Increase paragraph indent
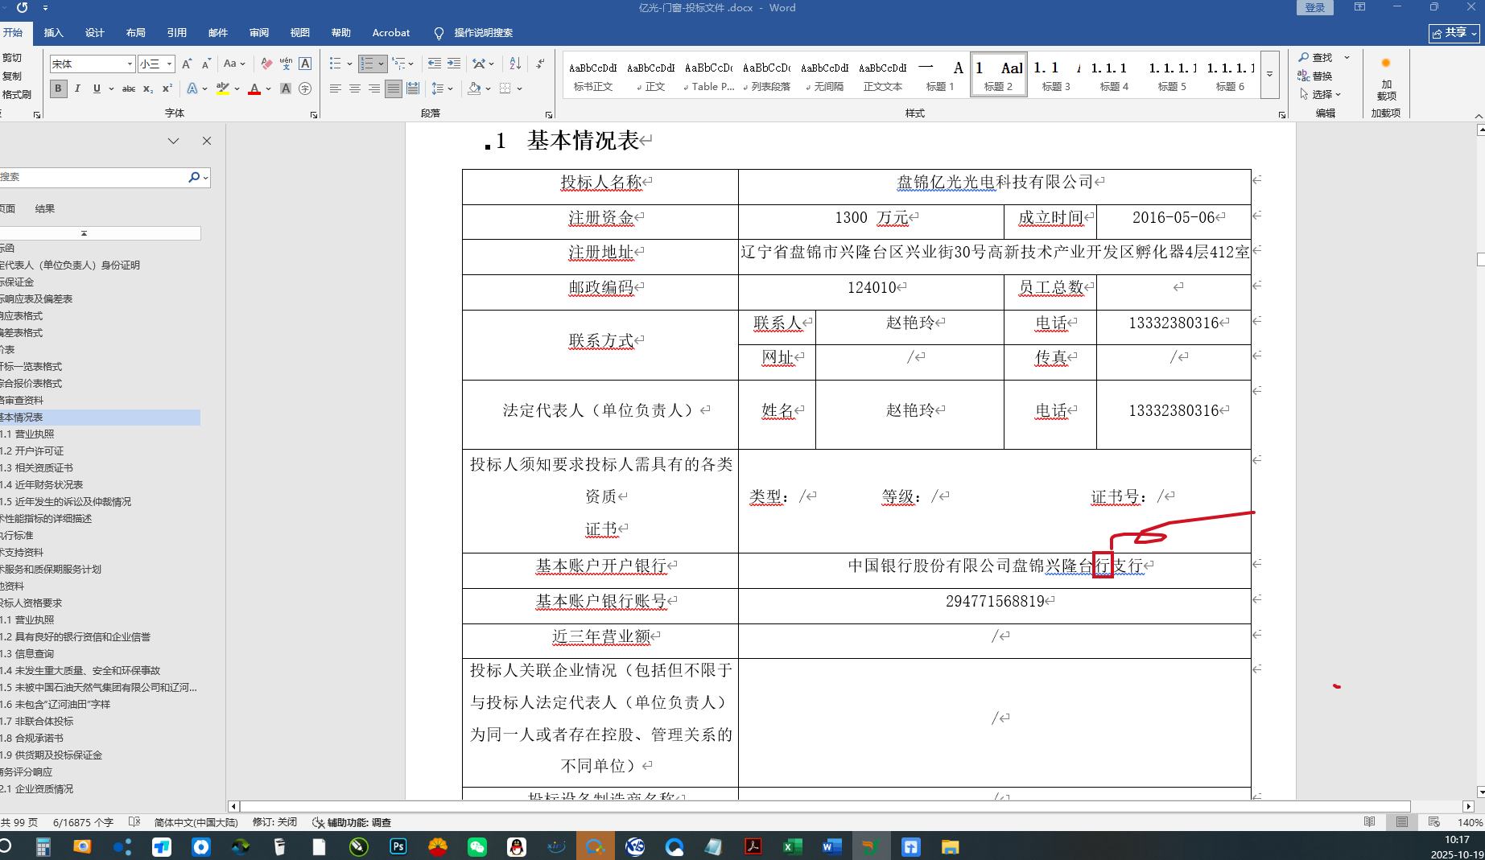The image size is (1485, 860). coord(454,64)
